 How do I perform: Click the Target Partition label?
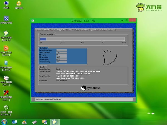(45, 76)
